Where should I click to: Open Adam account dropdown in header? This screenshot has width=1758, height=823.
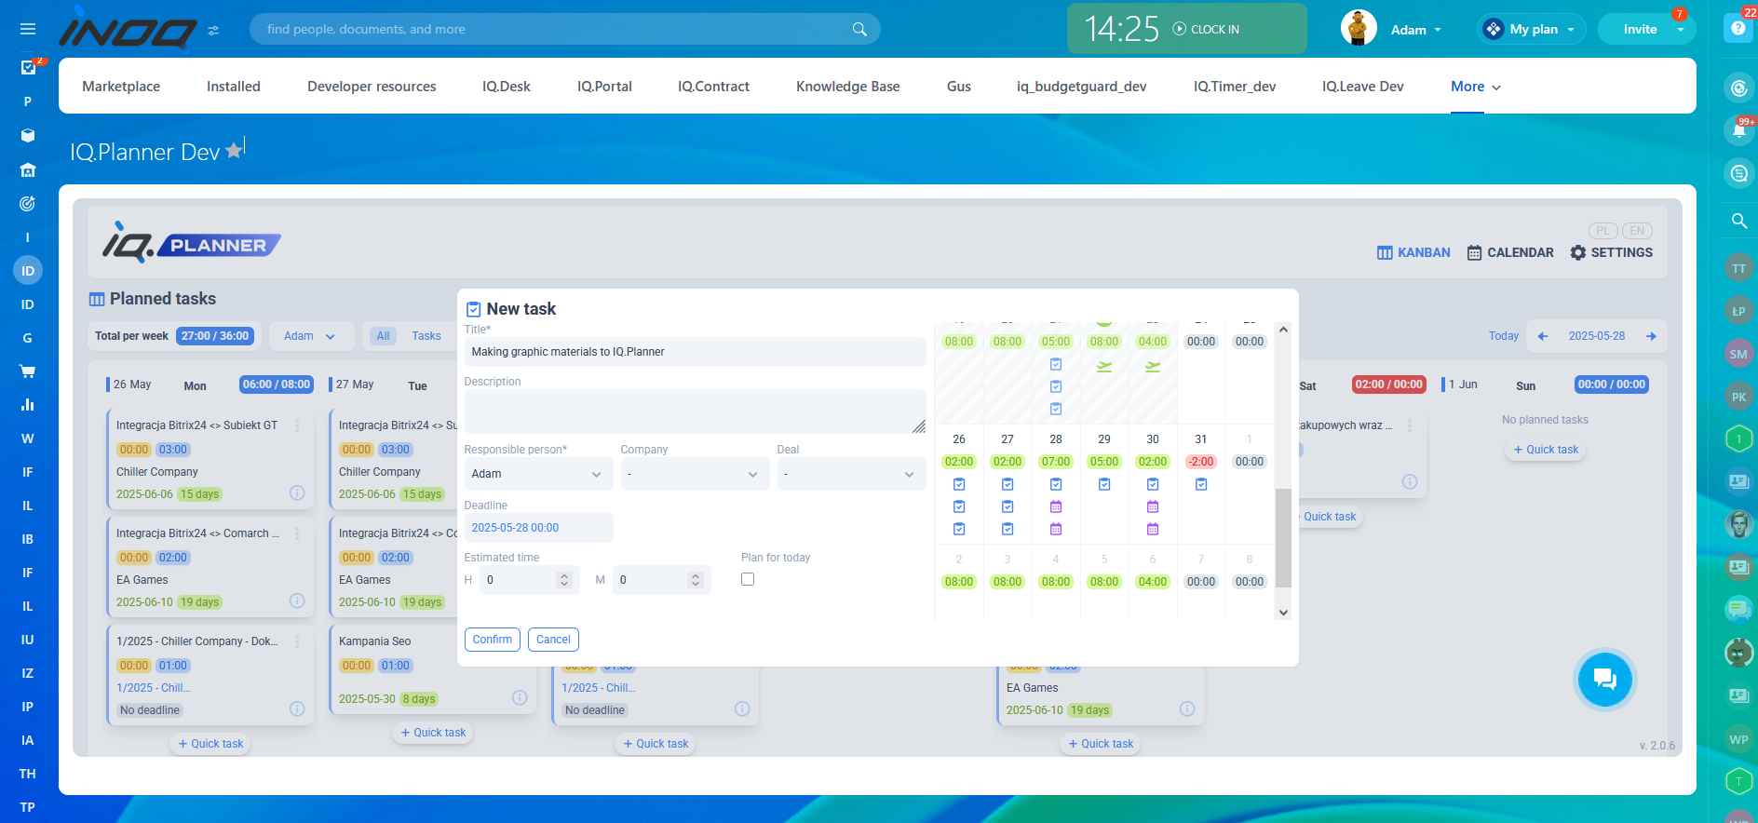click(x=1416, y=30)
